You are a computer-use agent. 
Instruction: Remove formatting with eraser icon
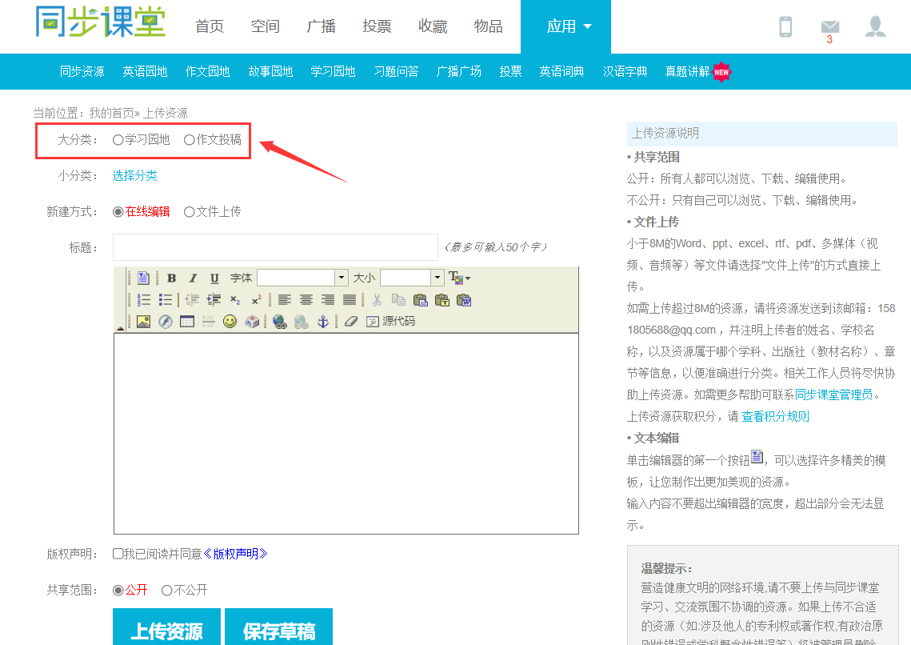350,322
